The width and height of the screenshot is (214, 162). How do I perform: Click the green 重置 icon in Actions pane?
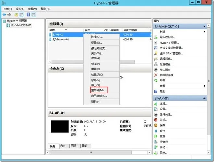[x=156, y=136]
